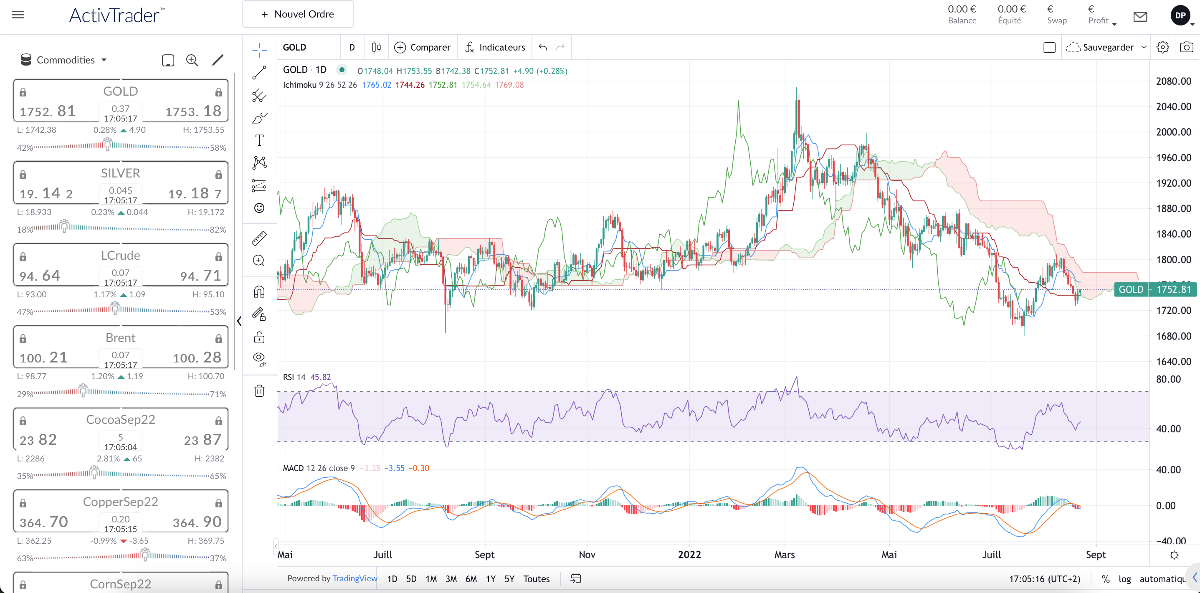This screenshot has width=1200, height=593.
Task: Select the 3M time range
Action: pyautogui.click(x=451, y=578)
